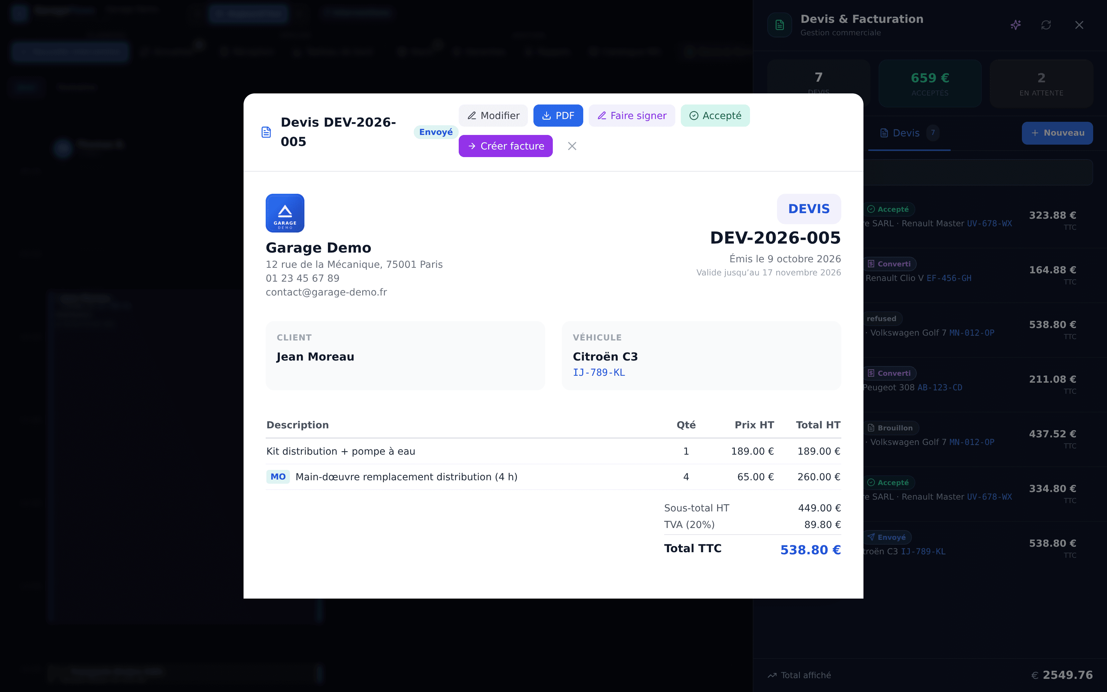Mark the quote as Accepté

(715, 115)
